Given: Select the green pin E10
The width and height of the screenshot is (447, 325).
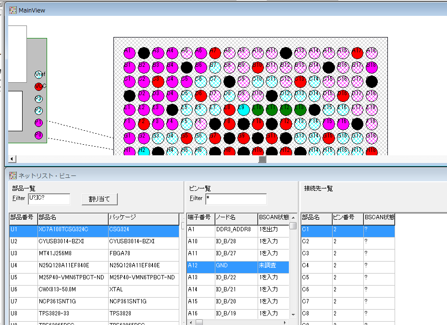Looking at the screenshot, I should (258, 110).
